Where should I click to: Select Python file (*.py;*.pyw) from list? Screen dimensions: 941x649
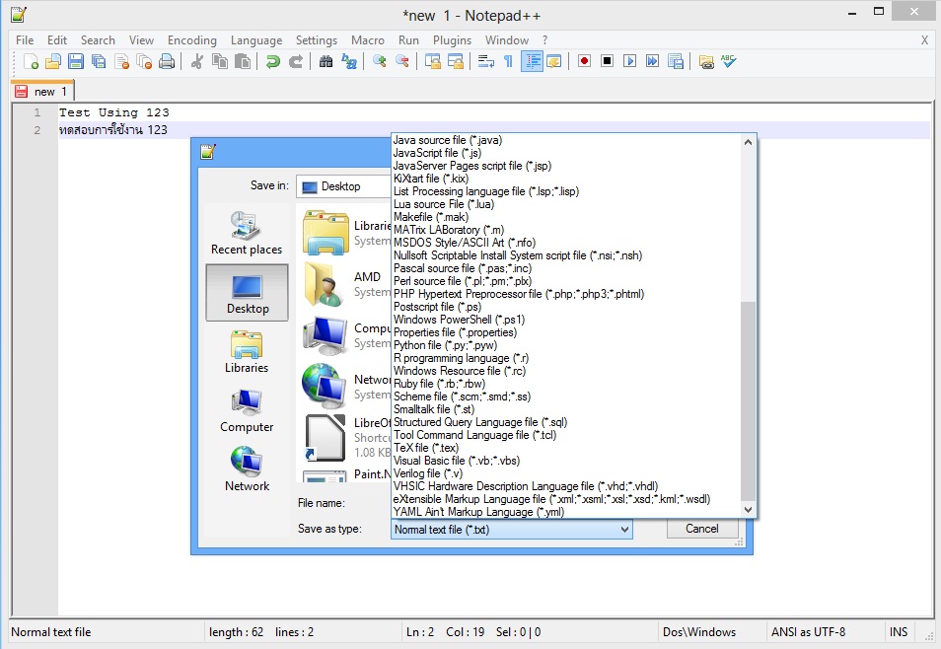pos(445,345)
